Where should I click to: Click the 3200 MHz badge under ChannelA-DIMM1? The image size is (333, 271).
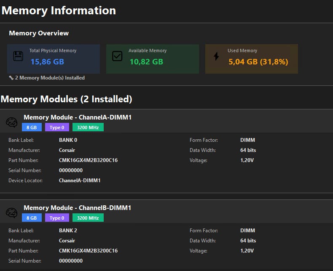point(88,128)
